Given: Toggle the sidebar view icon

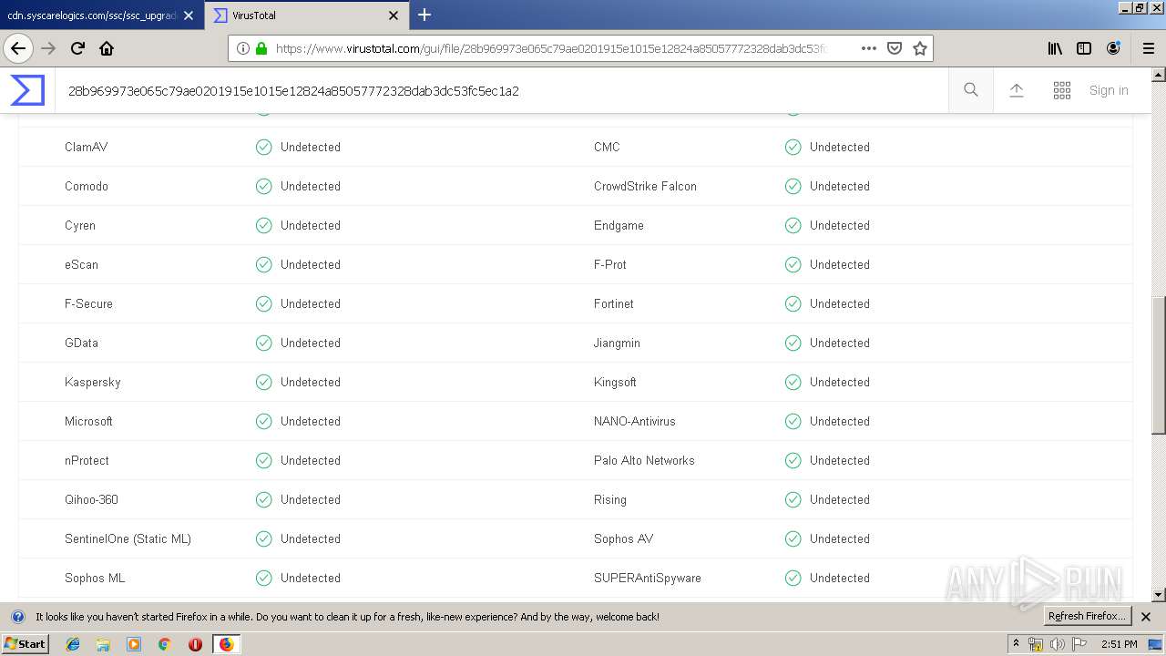Looking at the screenshot, I should 1084,48.
